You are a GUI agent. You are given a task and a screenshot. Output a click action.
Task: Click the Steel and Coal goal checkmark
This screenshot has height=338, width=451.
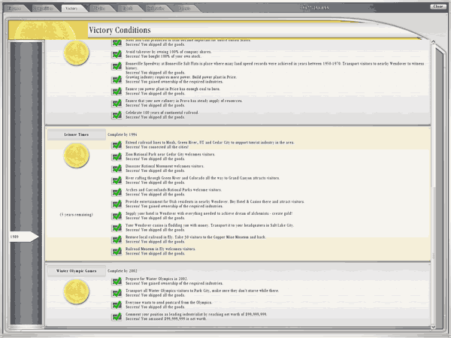[x=117, y=43]
